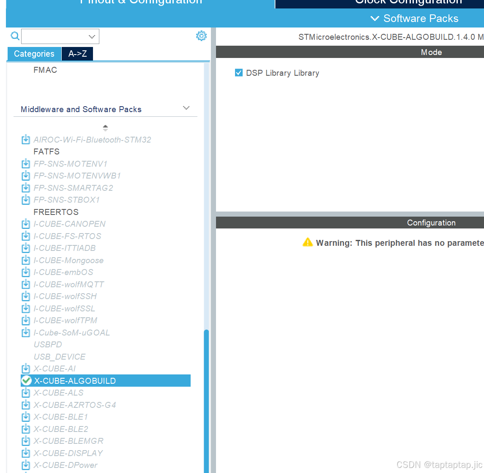Click download icon beside I-CUBE-Mongoose
Viewport: 484px width, 473px height.
tap(26, 260)
